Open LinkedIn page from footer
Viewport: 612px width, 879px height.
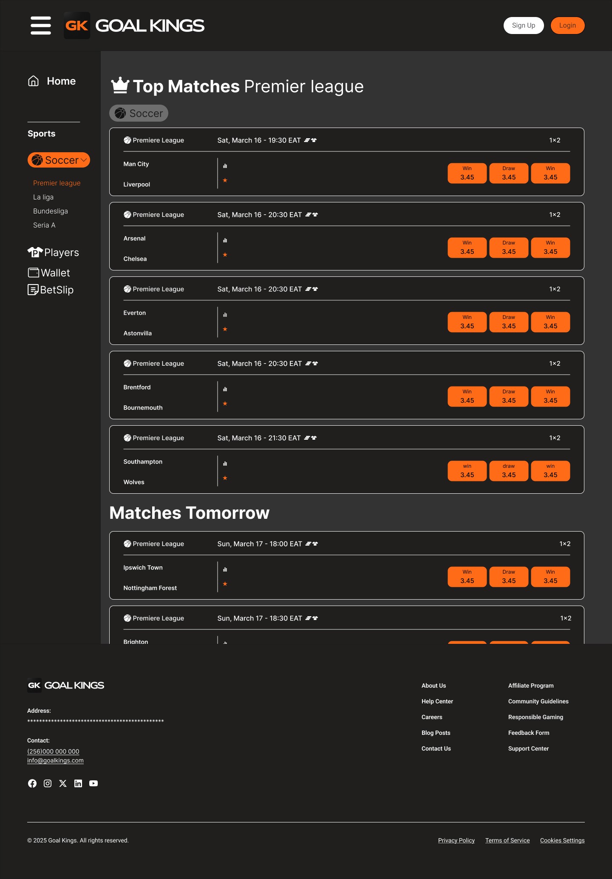pos(78,783)
